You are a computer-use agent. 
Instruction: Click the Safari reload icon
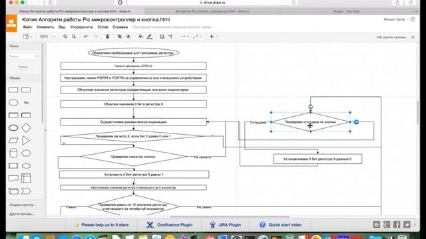[x=294, y=3]
